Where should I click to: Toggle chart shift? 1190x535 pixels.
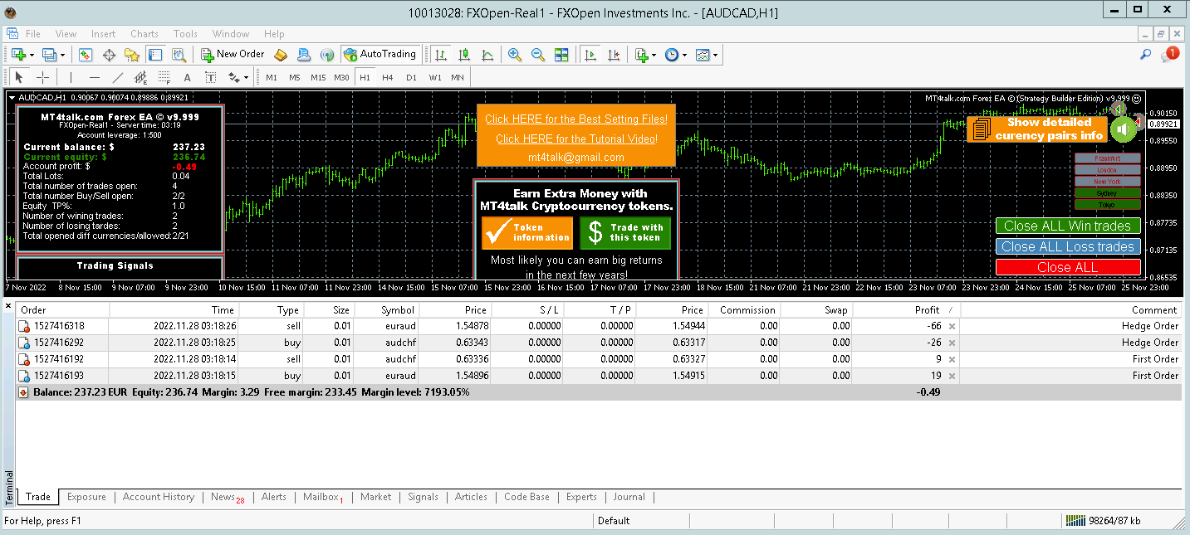click(x=614, y=55)
